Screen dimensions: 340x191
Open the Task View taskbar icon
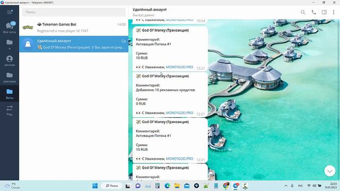pyautogui.click(x=127, y=186)
